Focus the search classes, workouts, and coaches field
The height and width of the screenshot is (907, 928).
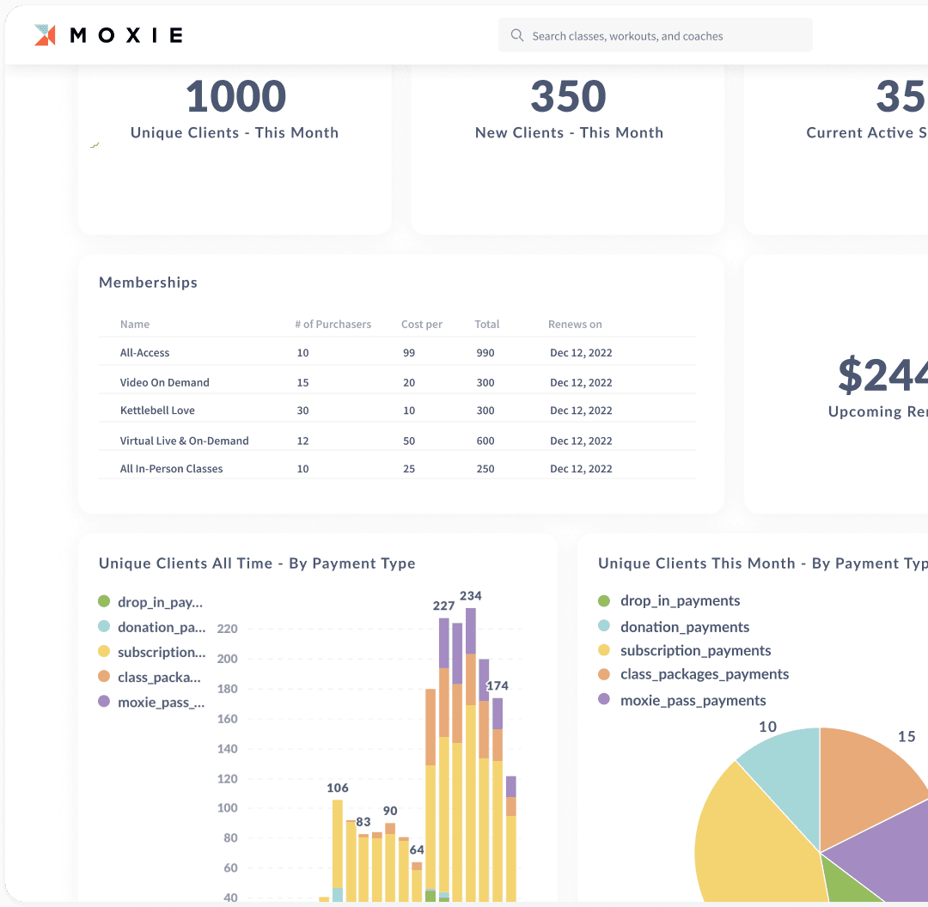pos(662,36)
